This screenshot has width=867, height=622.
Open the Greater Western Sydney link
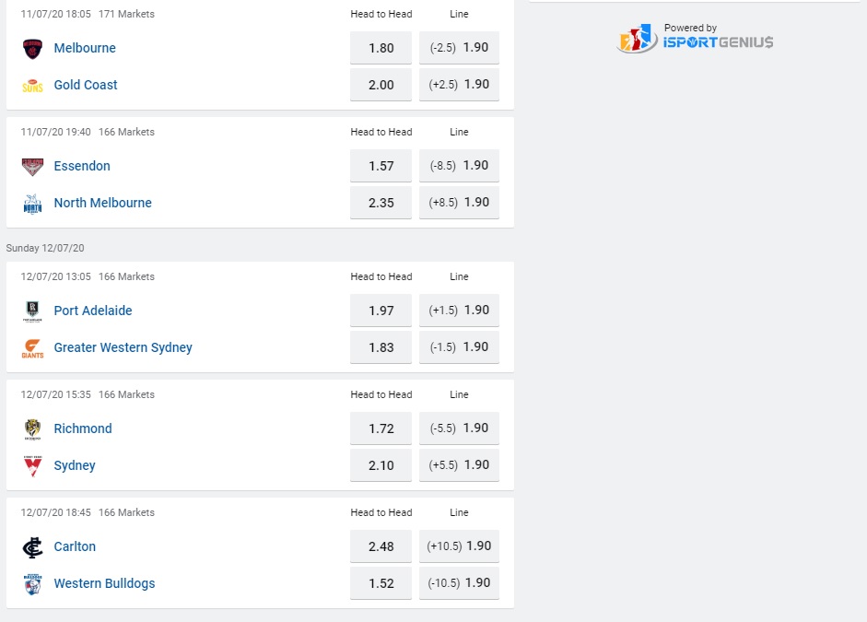[x=123, y=347]
